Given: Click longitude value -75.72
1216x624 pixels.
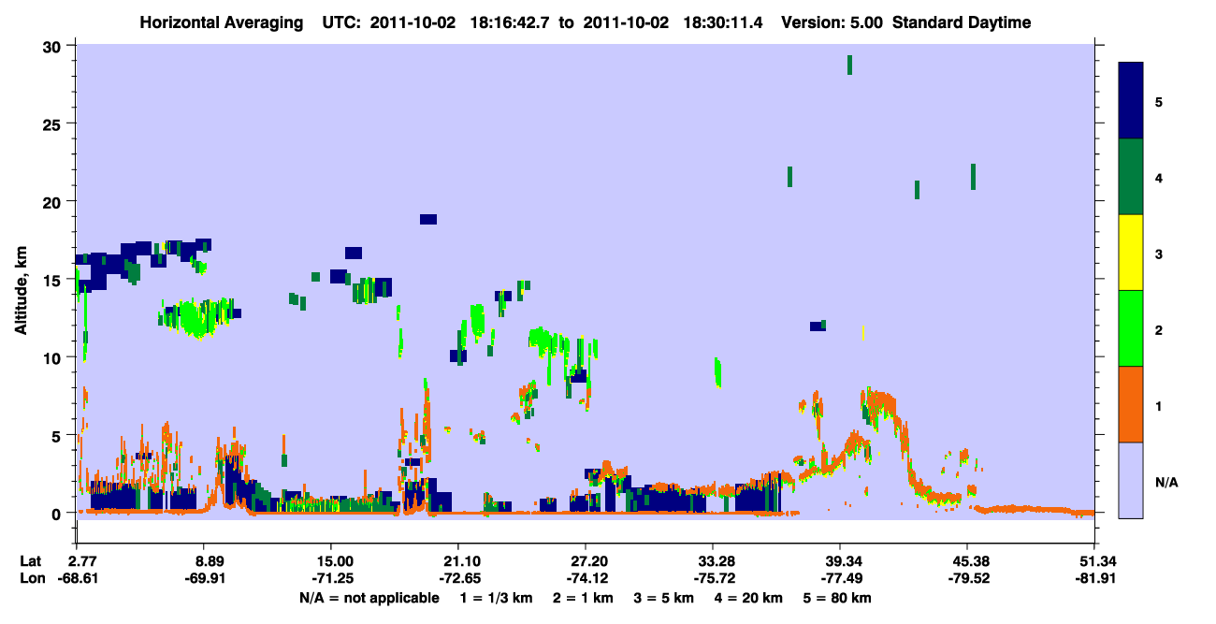Looking at the screenshot, I should (713, 578).
